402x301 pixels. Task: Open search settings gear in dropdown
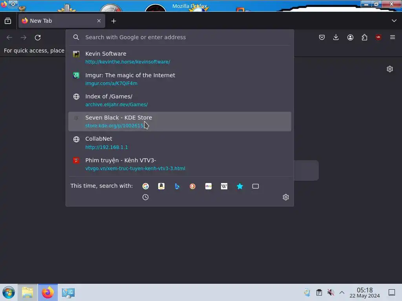[x=286, y=197]
